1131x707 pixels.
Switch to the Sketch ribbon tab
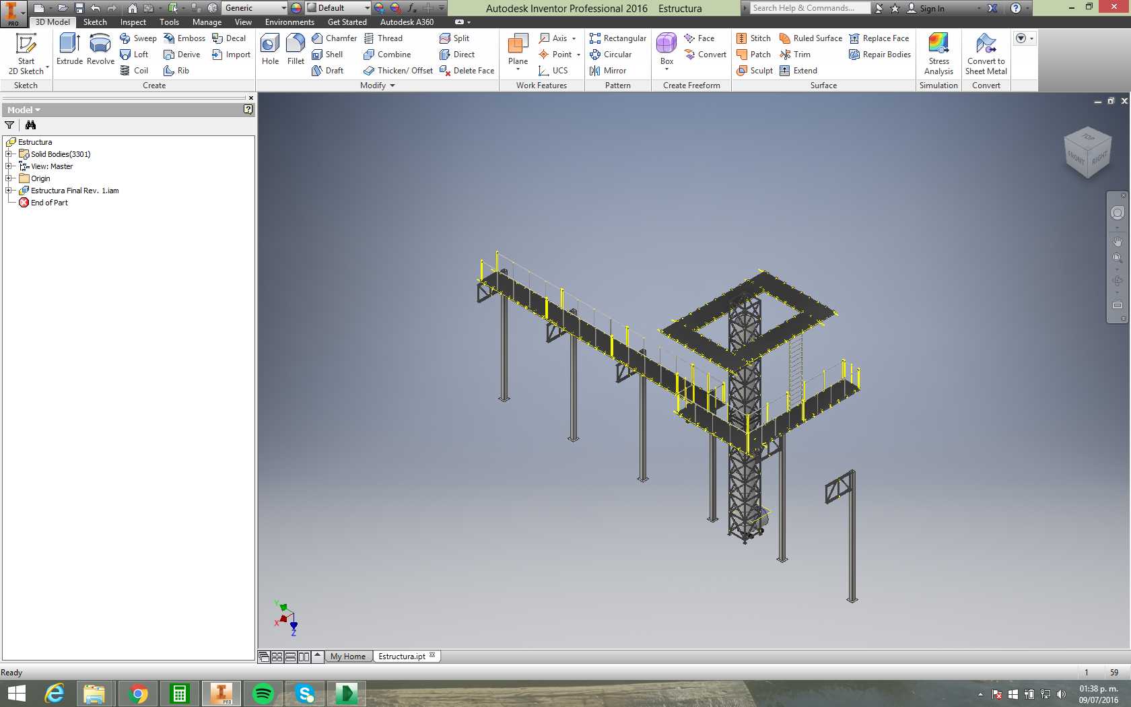pyautogui.click(x=95, y=22)
